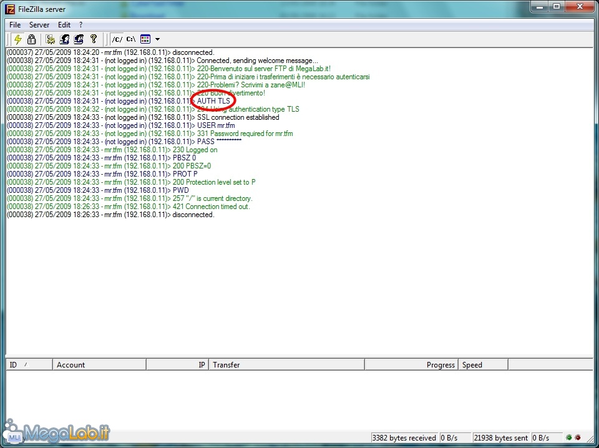Click the 'AUTH TLS' command text
Viewport: 599px width, 448px height.
pos(213,101)
